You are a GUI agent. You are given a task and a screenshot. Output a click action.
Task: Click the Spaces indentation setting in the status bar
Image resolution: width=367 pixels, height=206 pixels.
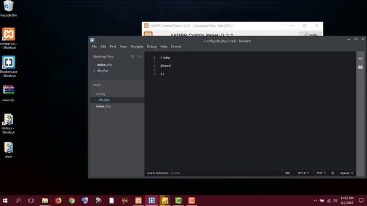[346, 173]
